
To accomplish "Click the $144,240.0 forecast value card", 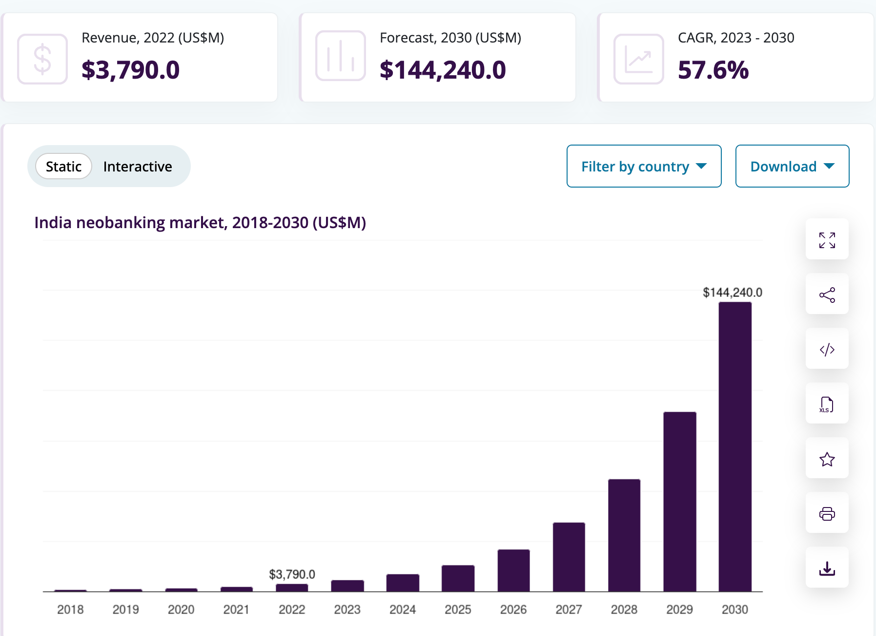I will pos(443,70).
